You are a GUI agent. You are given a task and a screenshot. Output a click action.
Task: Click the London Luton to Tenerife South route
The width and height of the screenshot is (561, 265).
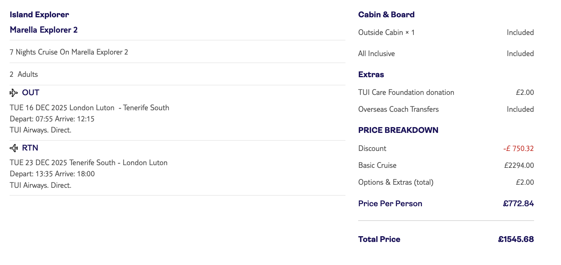point(90,108)
